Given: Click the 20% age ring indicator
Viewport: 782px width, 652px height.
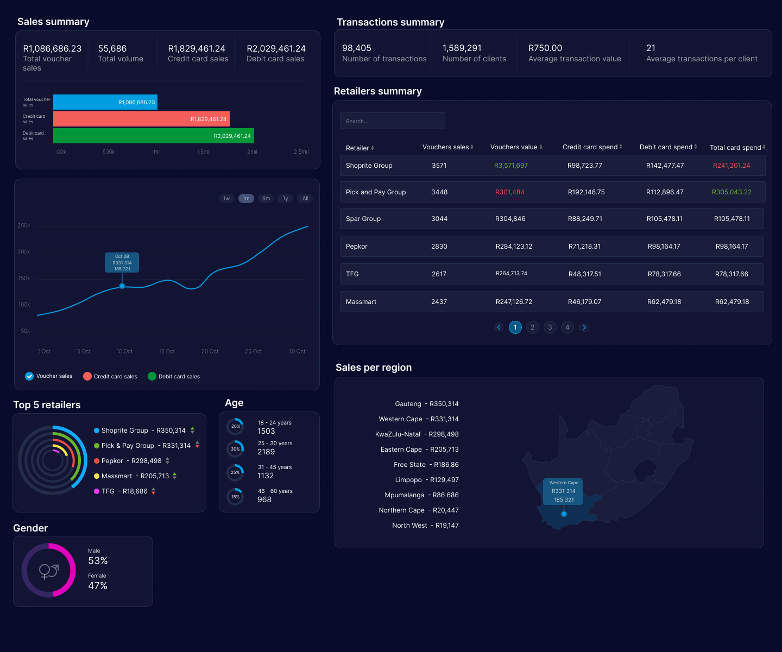Looking at the screenshot, I should tap(235, 426).
